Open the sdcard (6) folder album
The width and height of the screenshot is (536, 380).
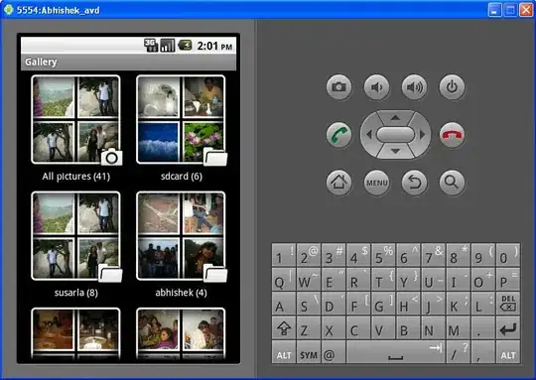[x=181, y=119]
